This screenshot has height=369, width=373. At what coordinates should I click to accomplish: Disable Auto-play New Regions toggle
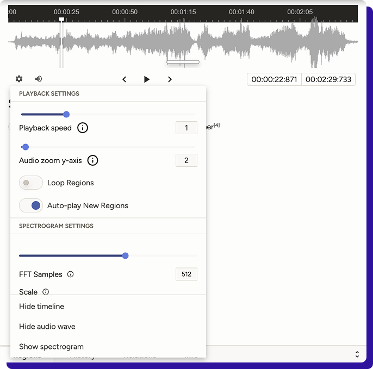pos(31,205)
